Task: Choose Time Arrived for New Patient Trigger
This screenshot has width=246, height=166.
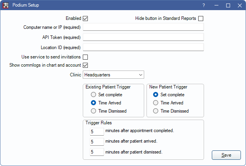Action: 156,103
